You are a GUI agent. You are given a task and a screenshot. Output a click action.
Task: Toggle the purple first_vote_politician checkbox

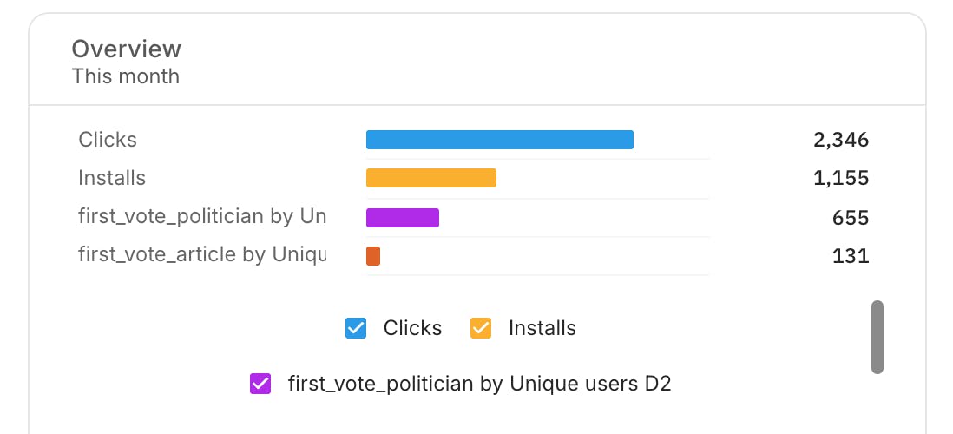260,385
